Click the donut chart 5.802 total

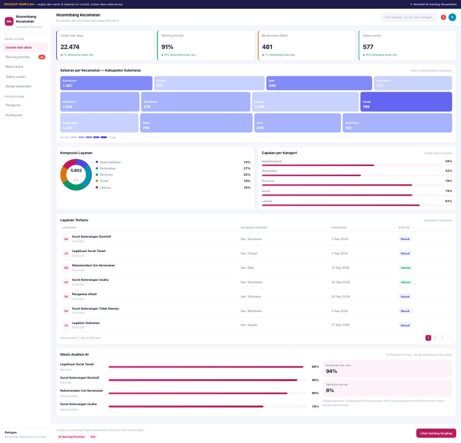tap(76, 175)
